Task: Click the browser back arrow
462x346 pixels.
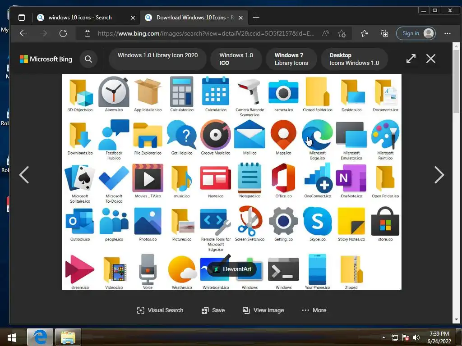Action: 23,33
